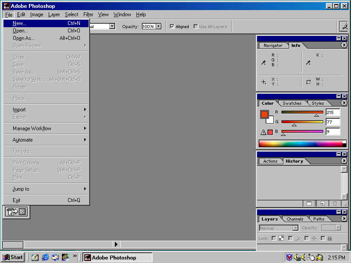The image size is (351, 263).
Task: Choose Open As... from the File menu
Action: click(x=46, y=38)
